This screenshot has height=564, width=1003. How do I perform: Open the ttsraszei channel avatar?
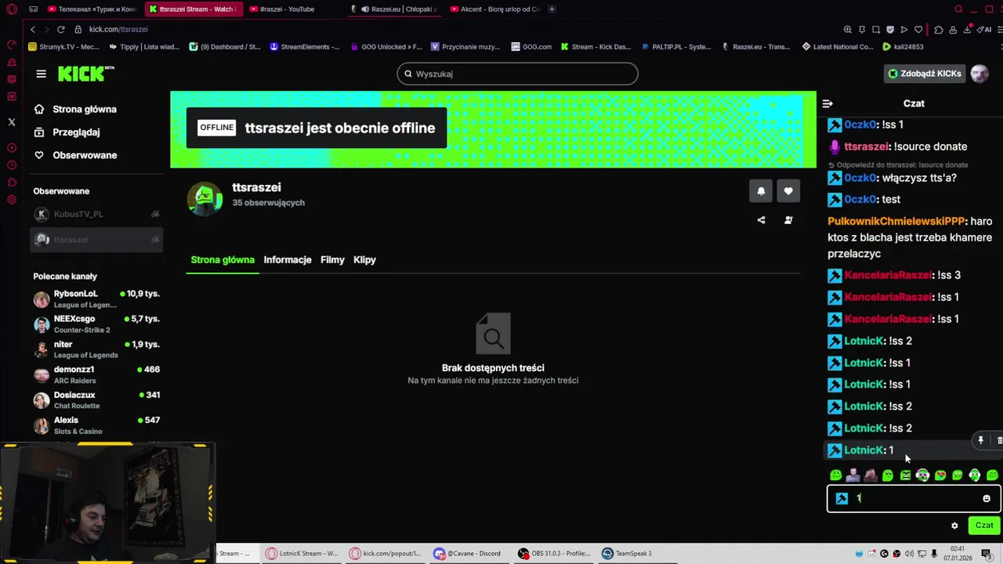point(205,198)
